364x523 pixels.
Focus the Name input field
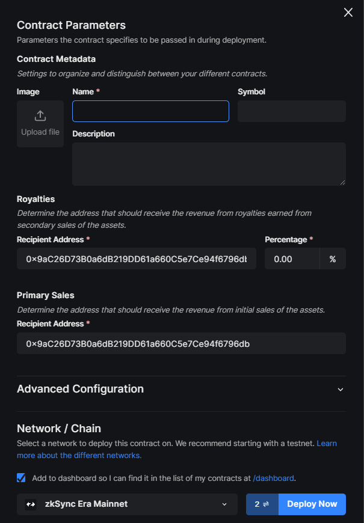[x=150, y=111]
